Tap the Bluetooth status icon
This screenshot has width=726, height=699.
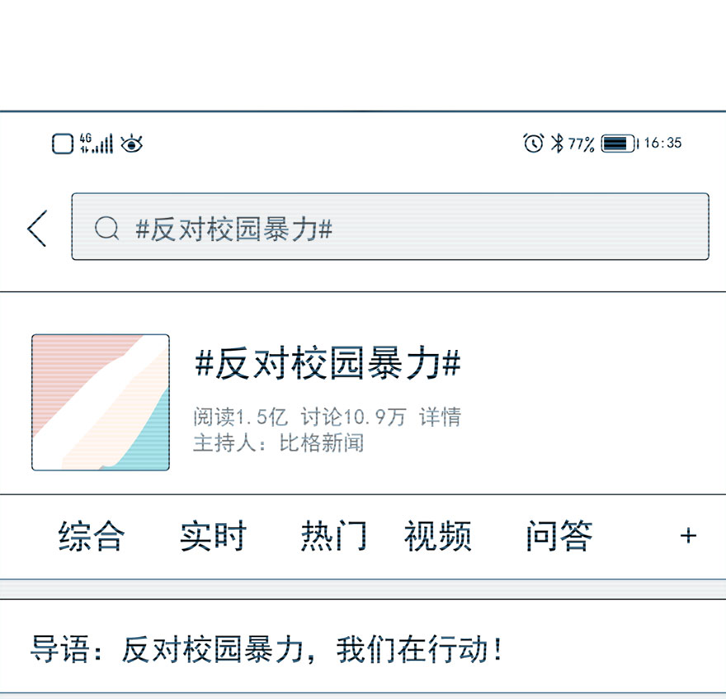click(x=557, y=143)
